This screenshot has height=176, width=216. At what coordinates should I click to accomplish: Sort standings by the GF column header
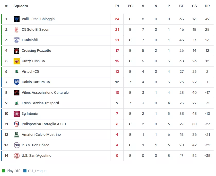pyautogui.click(x=182, y=6)
